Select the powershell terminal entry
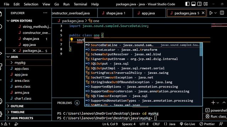227x127 pixels. tap(216, 110)
